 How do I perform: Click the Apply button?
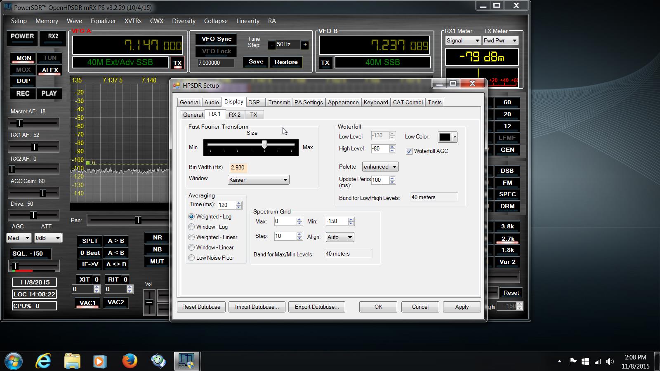pyautogui.click(x=462, y=307)
